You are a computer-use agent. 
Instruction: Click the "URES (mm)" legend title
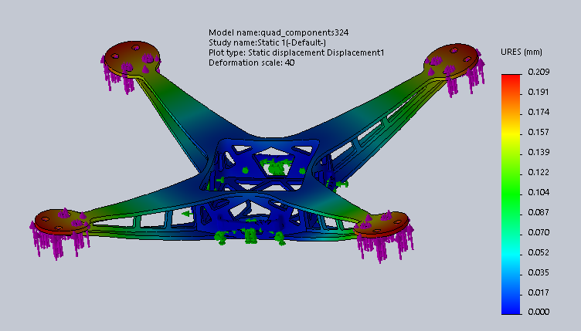click(522, 52)
